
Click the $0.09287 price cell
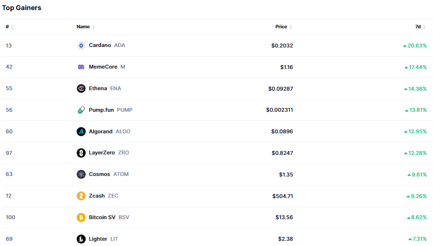pos(281,89)
